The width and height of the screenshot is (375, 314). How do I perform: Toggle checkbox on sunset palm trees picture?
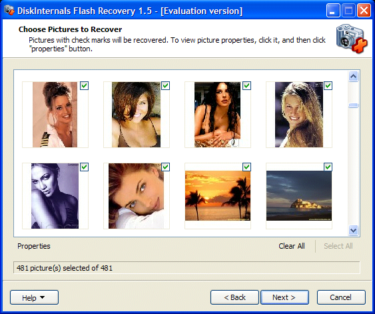point(247,167)
